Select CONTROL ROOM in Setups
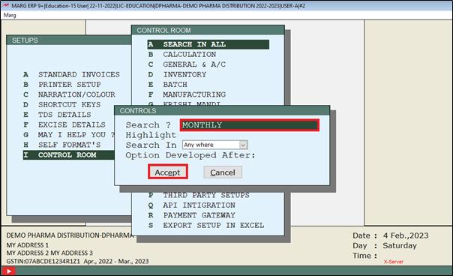The width and height of the screenshot is (453, 276). coord(69,155)
